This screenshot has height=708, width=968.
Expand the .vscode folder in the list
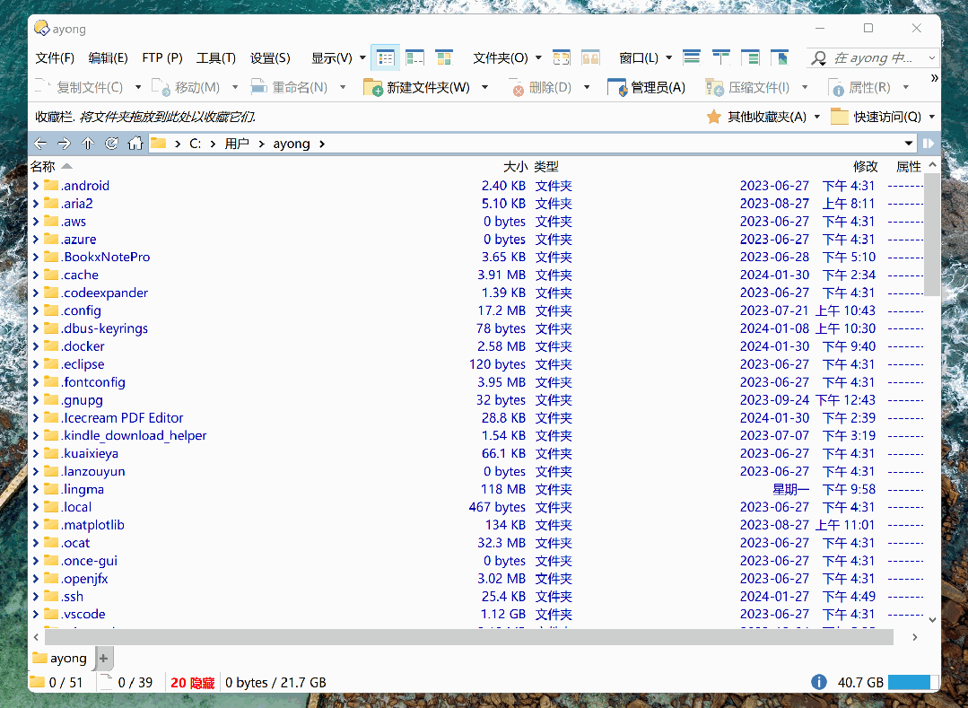click(36, 614)
